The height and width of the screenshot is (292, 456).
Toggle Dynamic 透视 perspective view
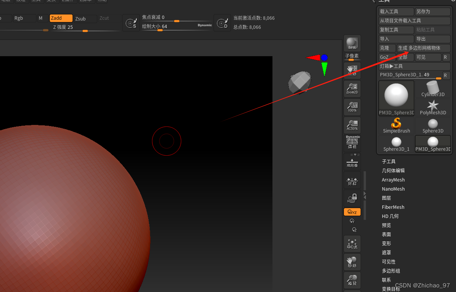coord(352,143)
